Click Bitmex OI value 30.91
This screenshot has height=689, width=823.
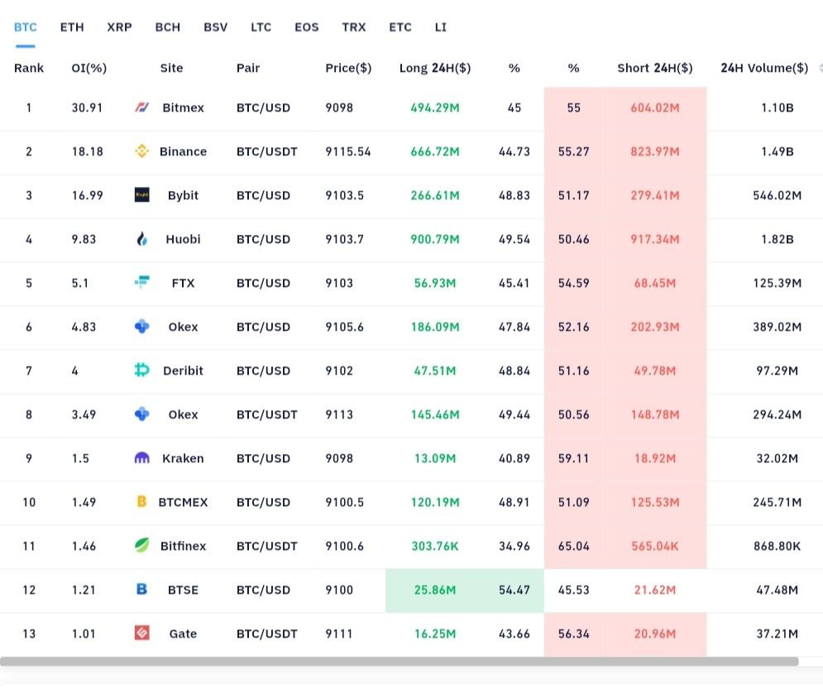(87, 108)
